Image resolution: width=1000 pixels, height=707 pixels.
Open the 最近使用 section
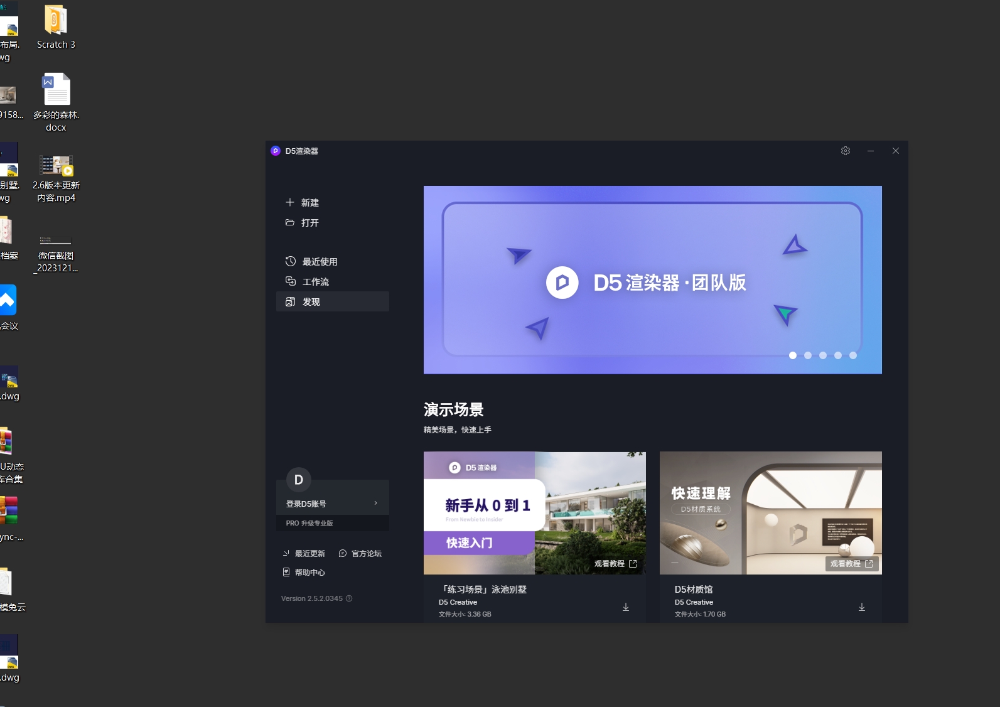pyautogui.click(x=333, y=261)
